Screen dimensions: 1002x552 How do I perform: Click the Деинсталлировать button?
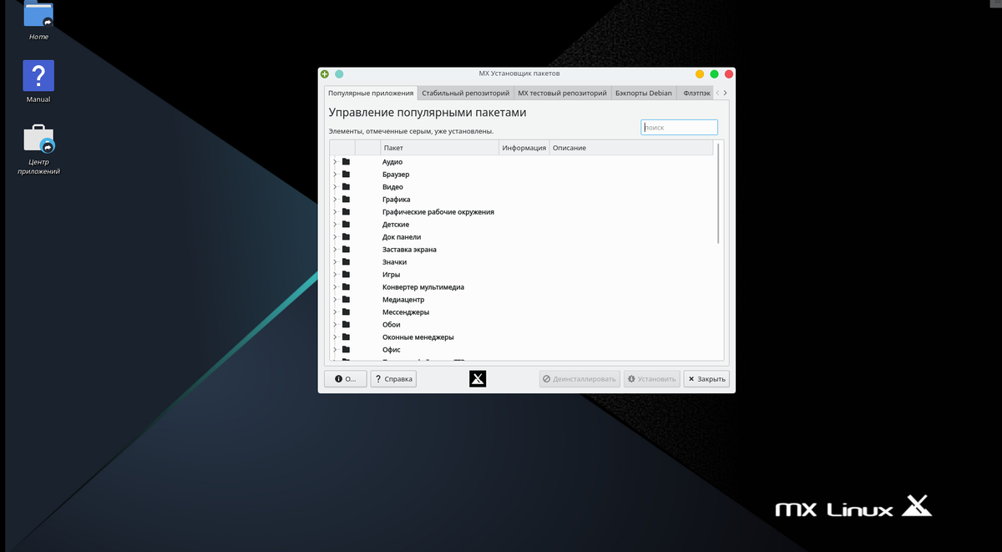click(x=579, y=379)
